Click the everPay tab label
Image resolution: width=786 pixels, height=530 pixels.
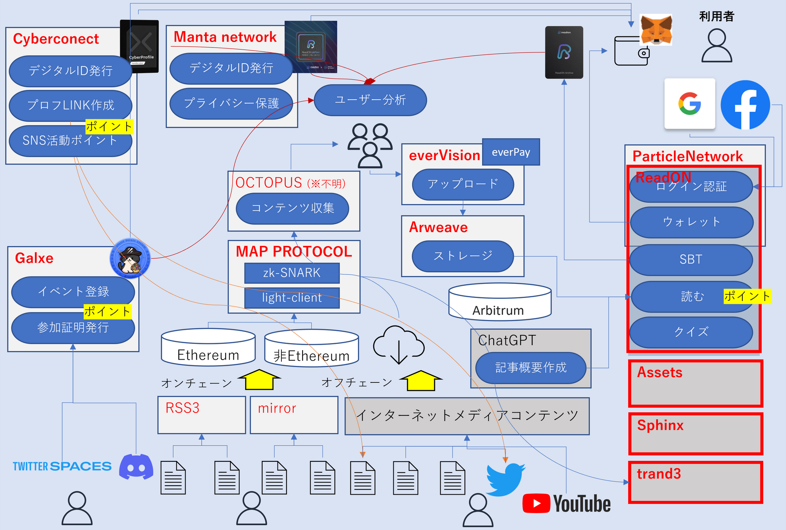pos(511,152)
